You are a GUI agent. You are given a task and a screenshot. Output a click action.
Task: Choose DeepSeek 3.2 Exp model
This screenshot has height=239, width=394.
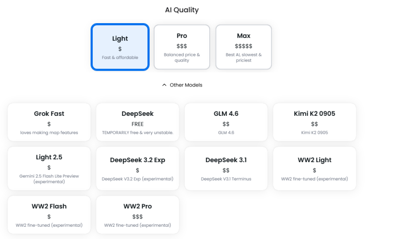(x=137, y=168)
